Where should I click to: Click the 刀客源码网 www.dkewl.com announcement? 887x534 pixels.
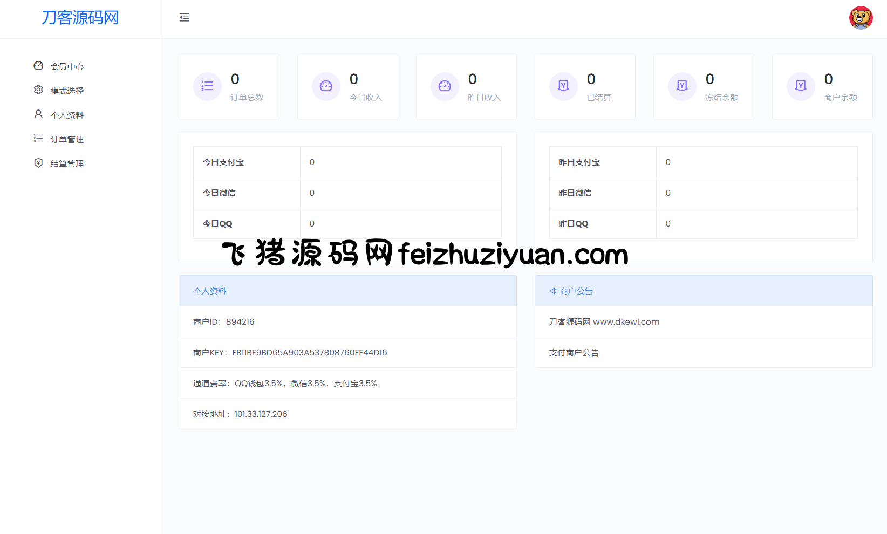[x=604, y=322]
